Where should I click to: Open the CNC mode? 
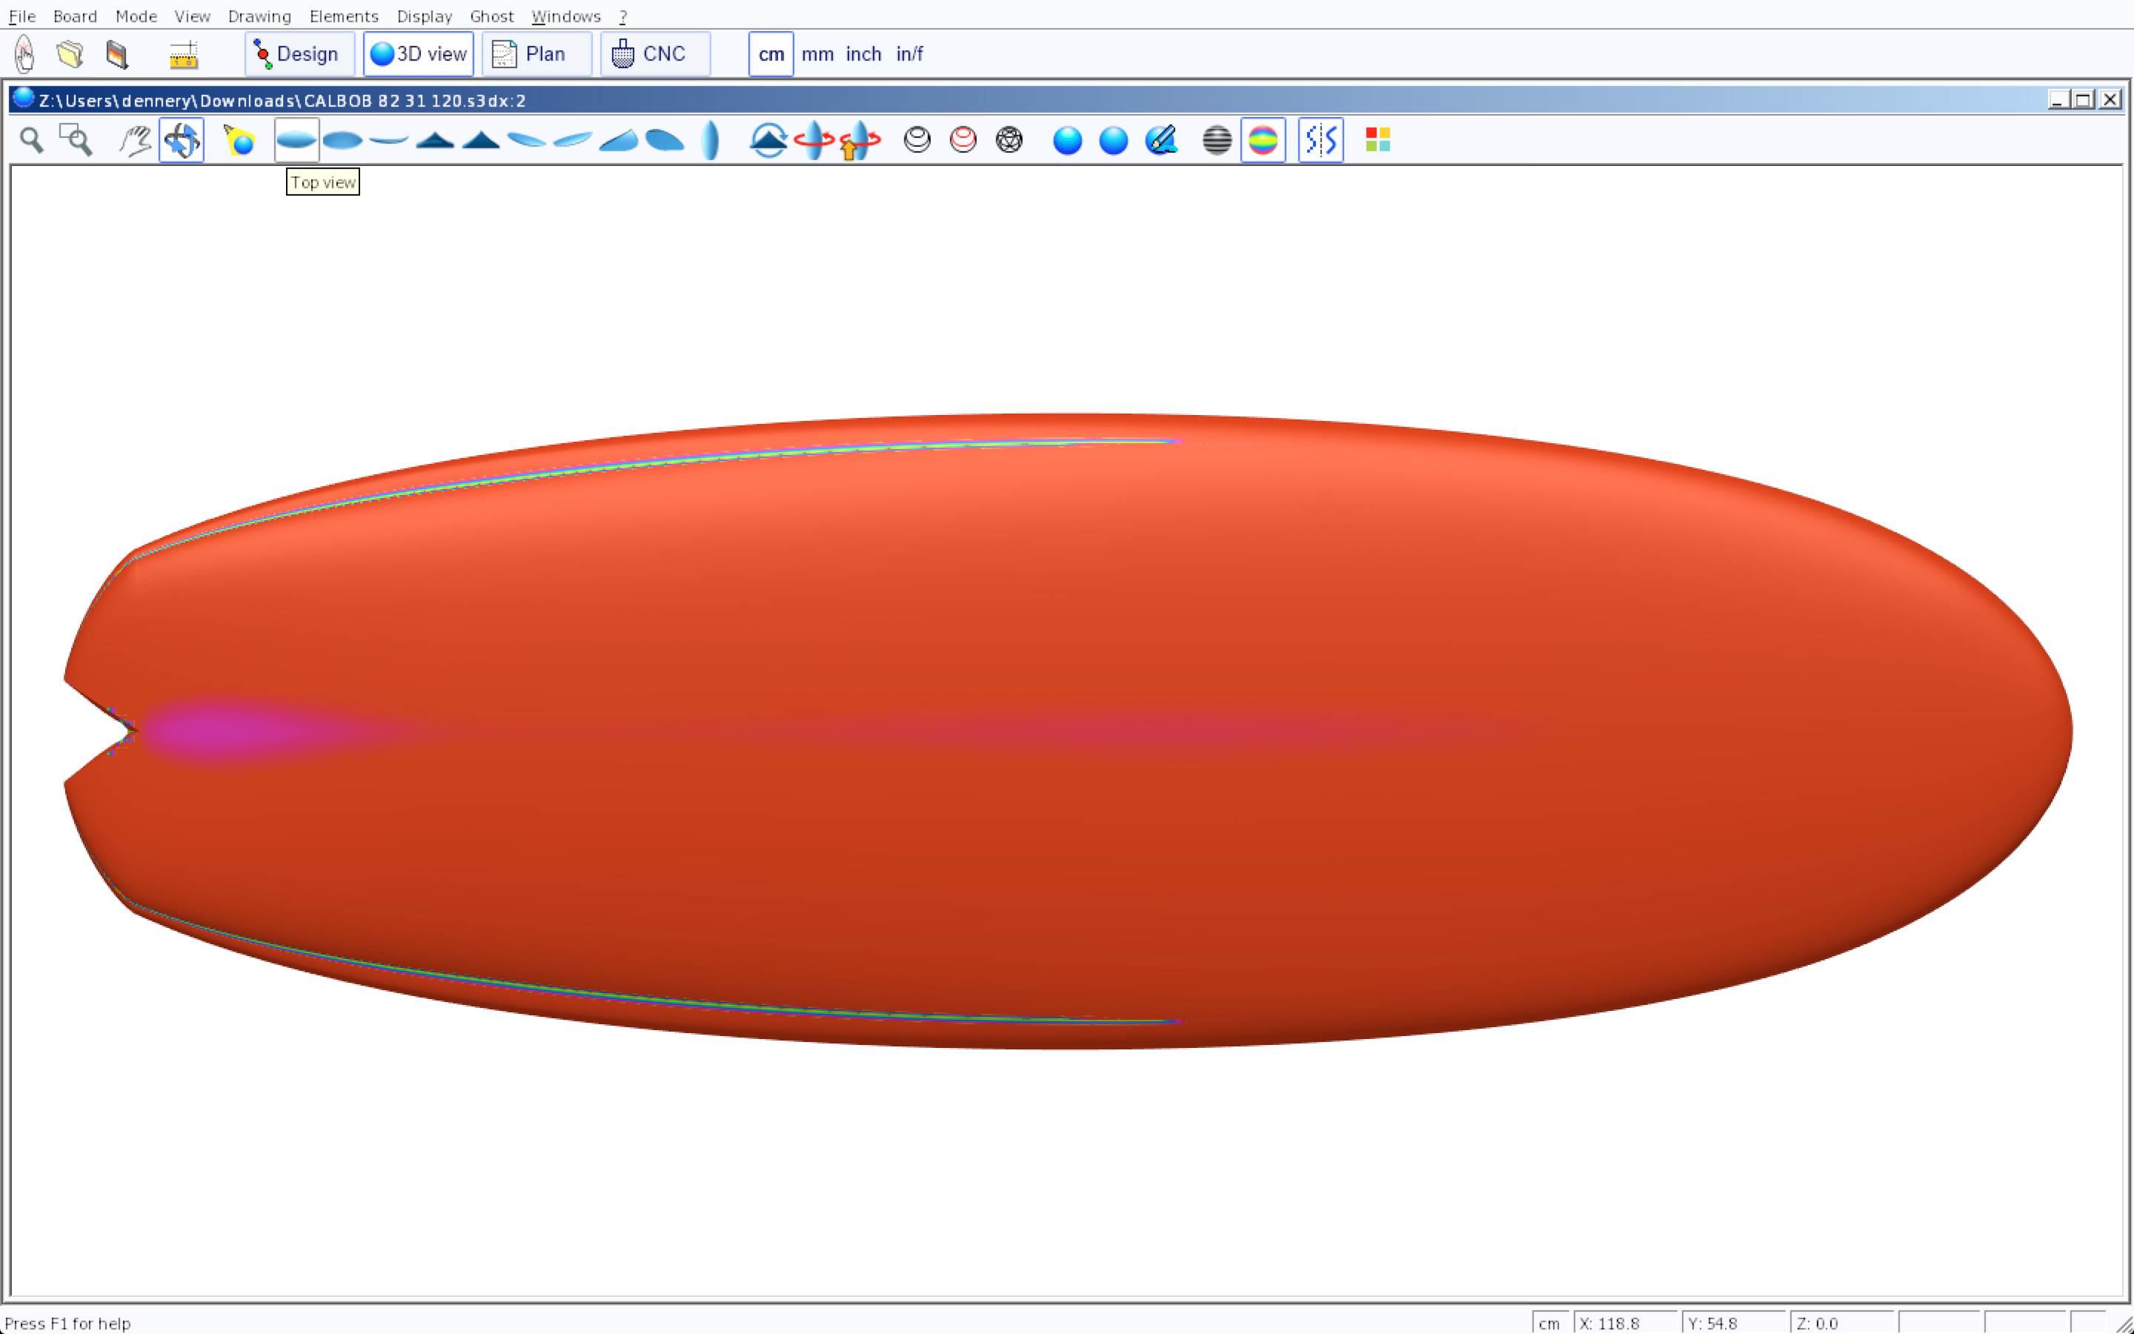(x=654, y=54)
